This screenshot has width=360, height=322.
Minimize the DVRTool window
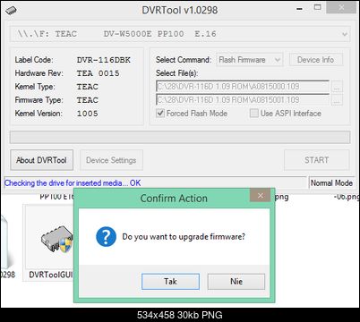[299, 9]
